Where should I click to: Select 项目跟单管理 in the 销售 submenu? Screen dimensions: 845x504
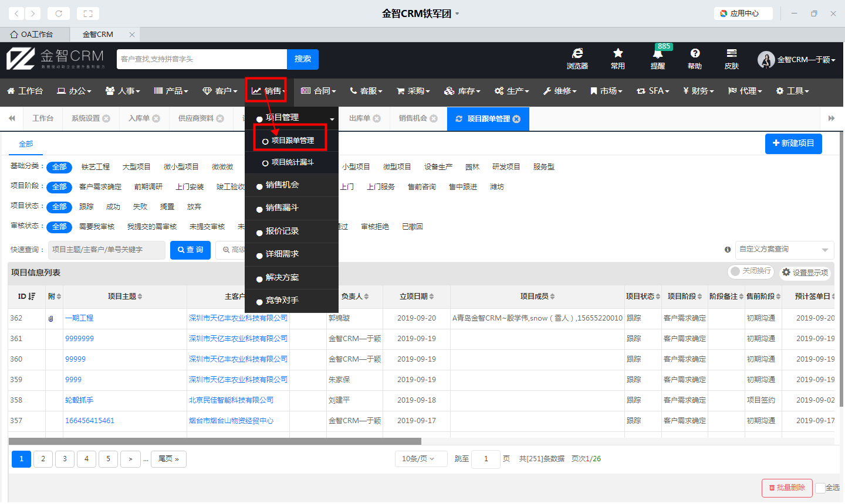point(292,141)
